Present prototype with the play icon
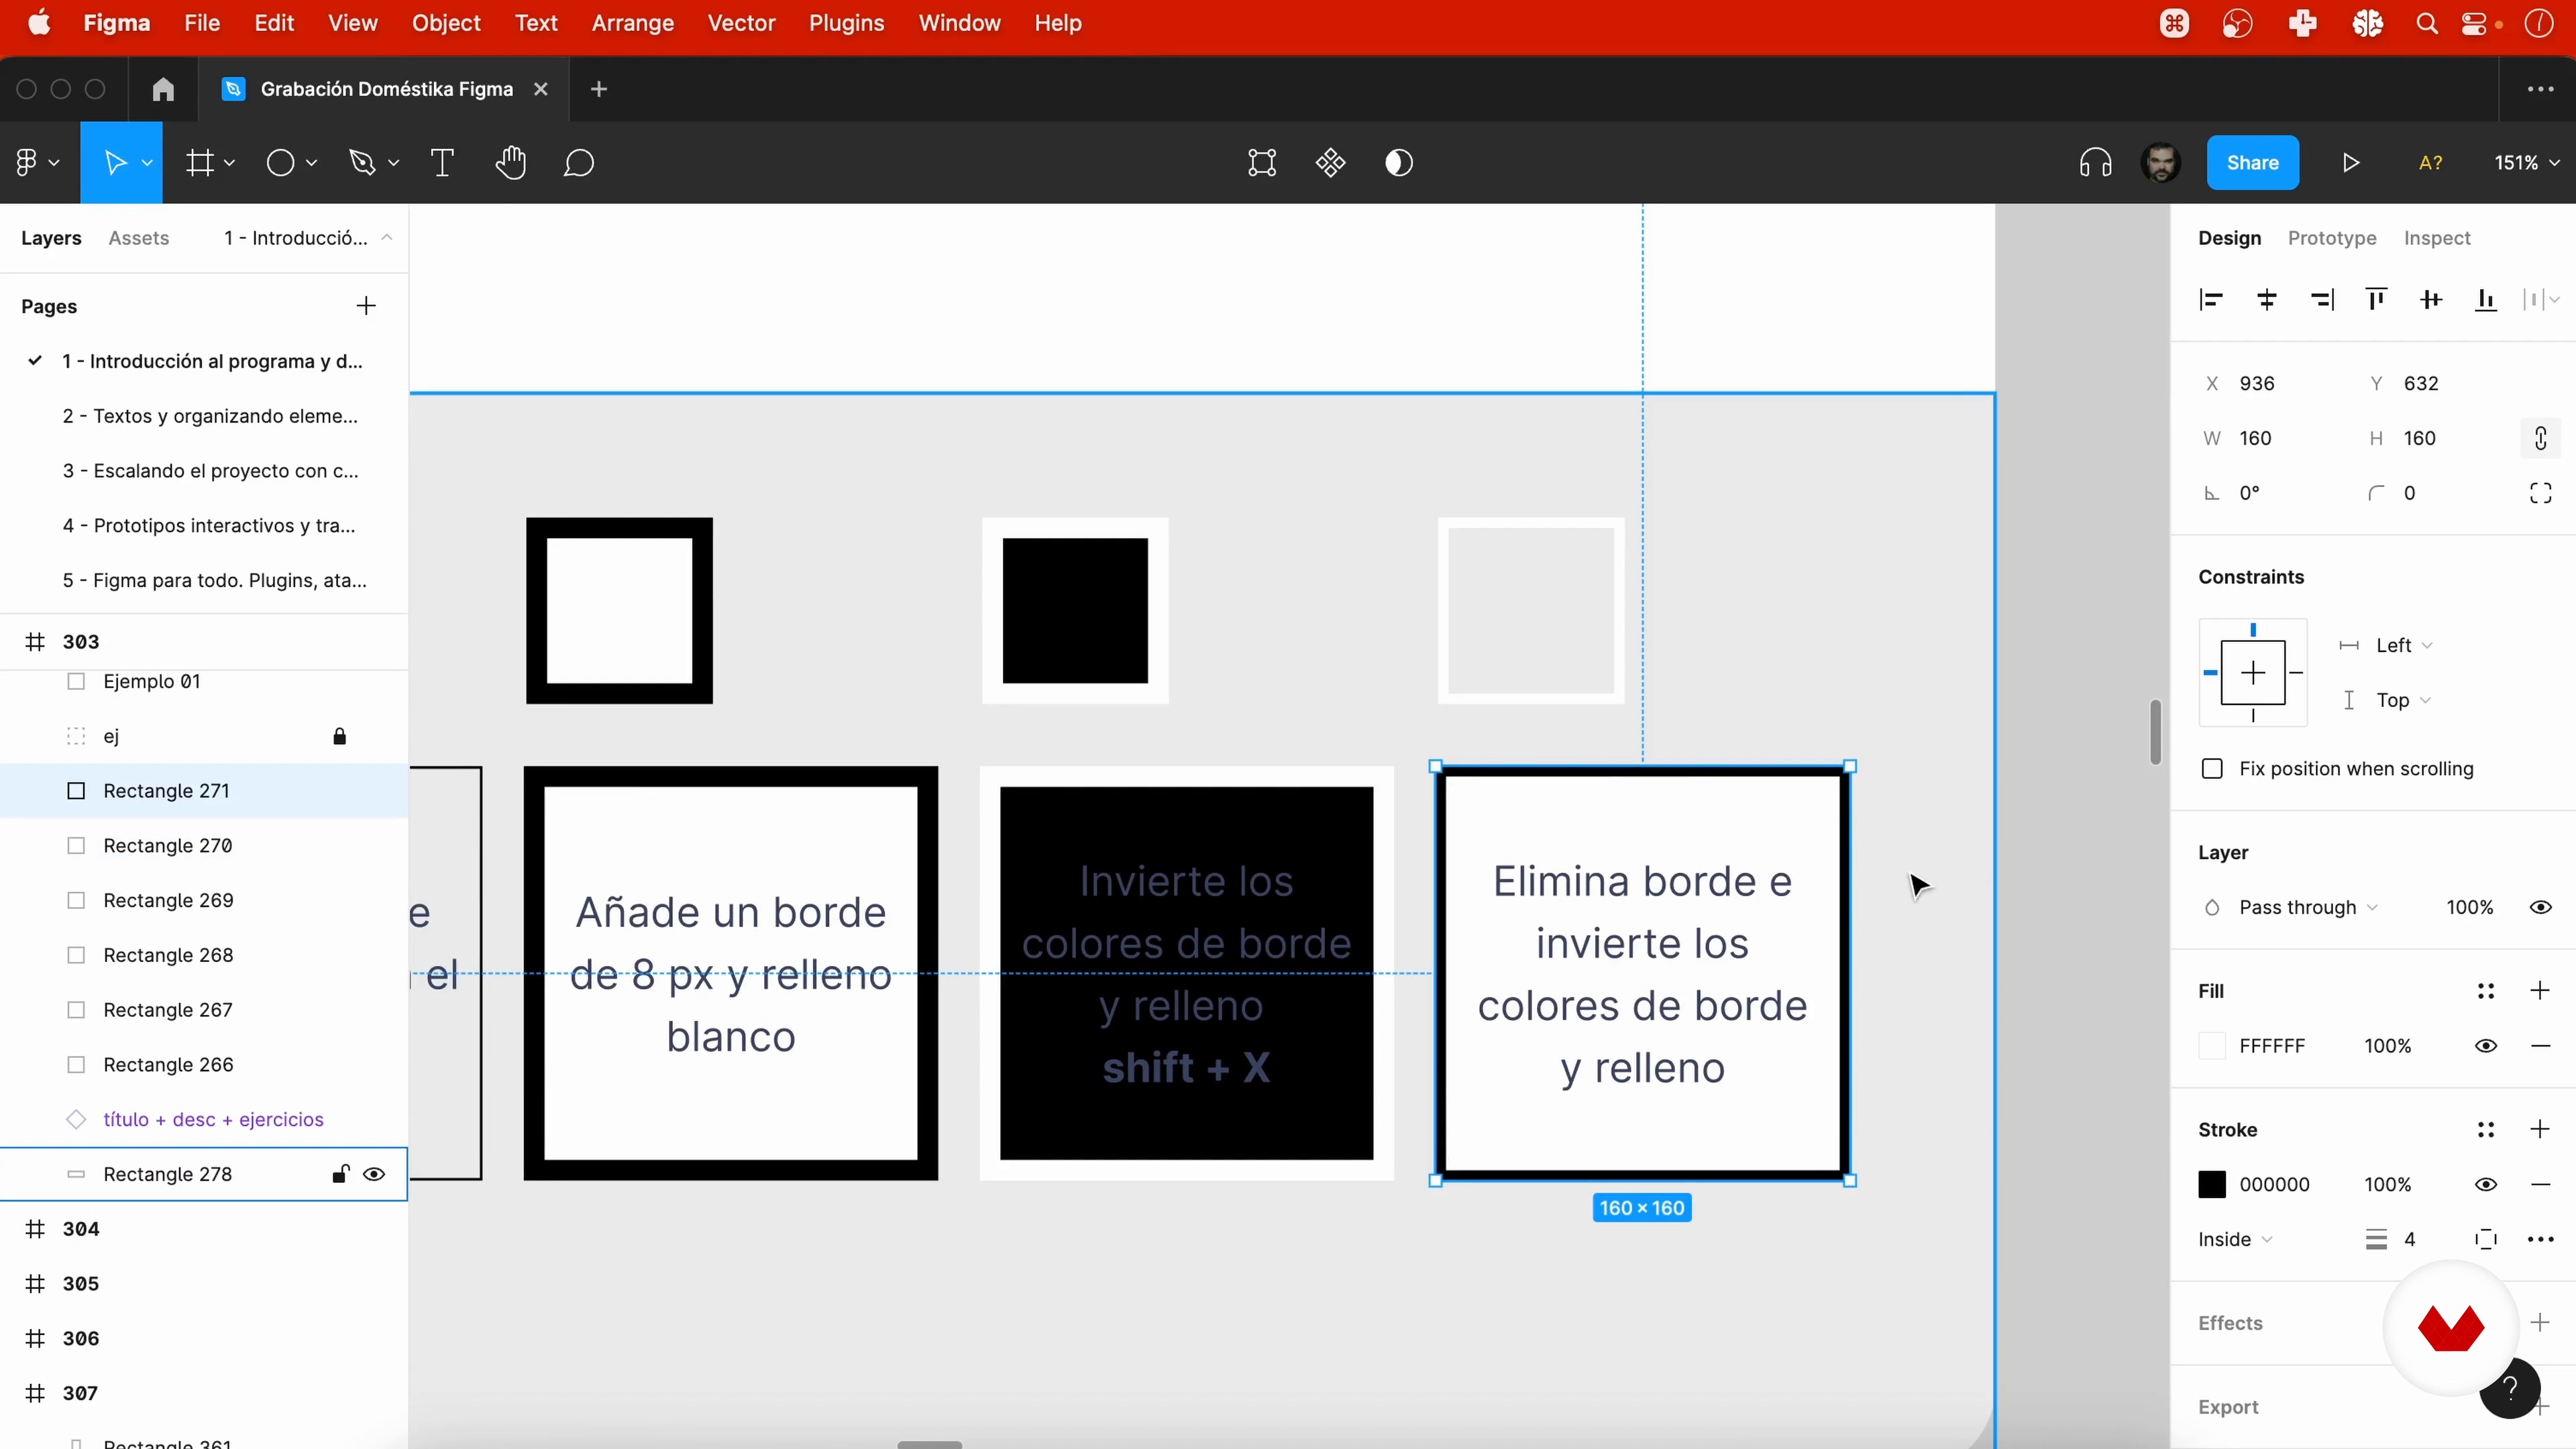 pyautogui.click(x=2351, y=163)
